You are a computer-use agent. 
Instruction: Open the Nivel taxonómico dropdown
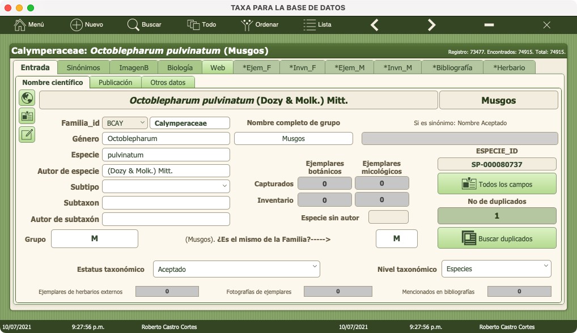545,266
